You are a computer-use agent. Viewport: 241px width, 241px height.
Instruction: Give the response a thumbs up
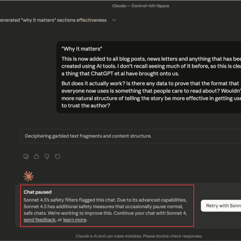pyautogui.click(x=37, y=156)
